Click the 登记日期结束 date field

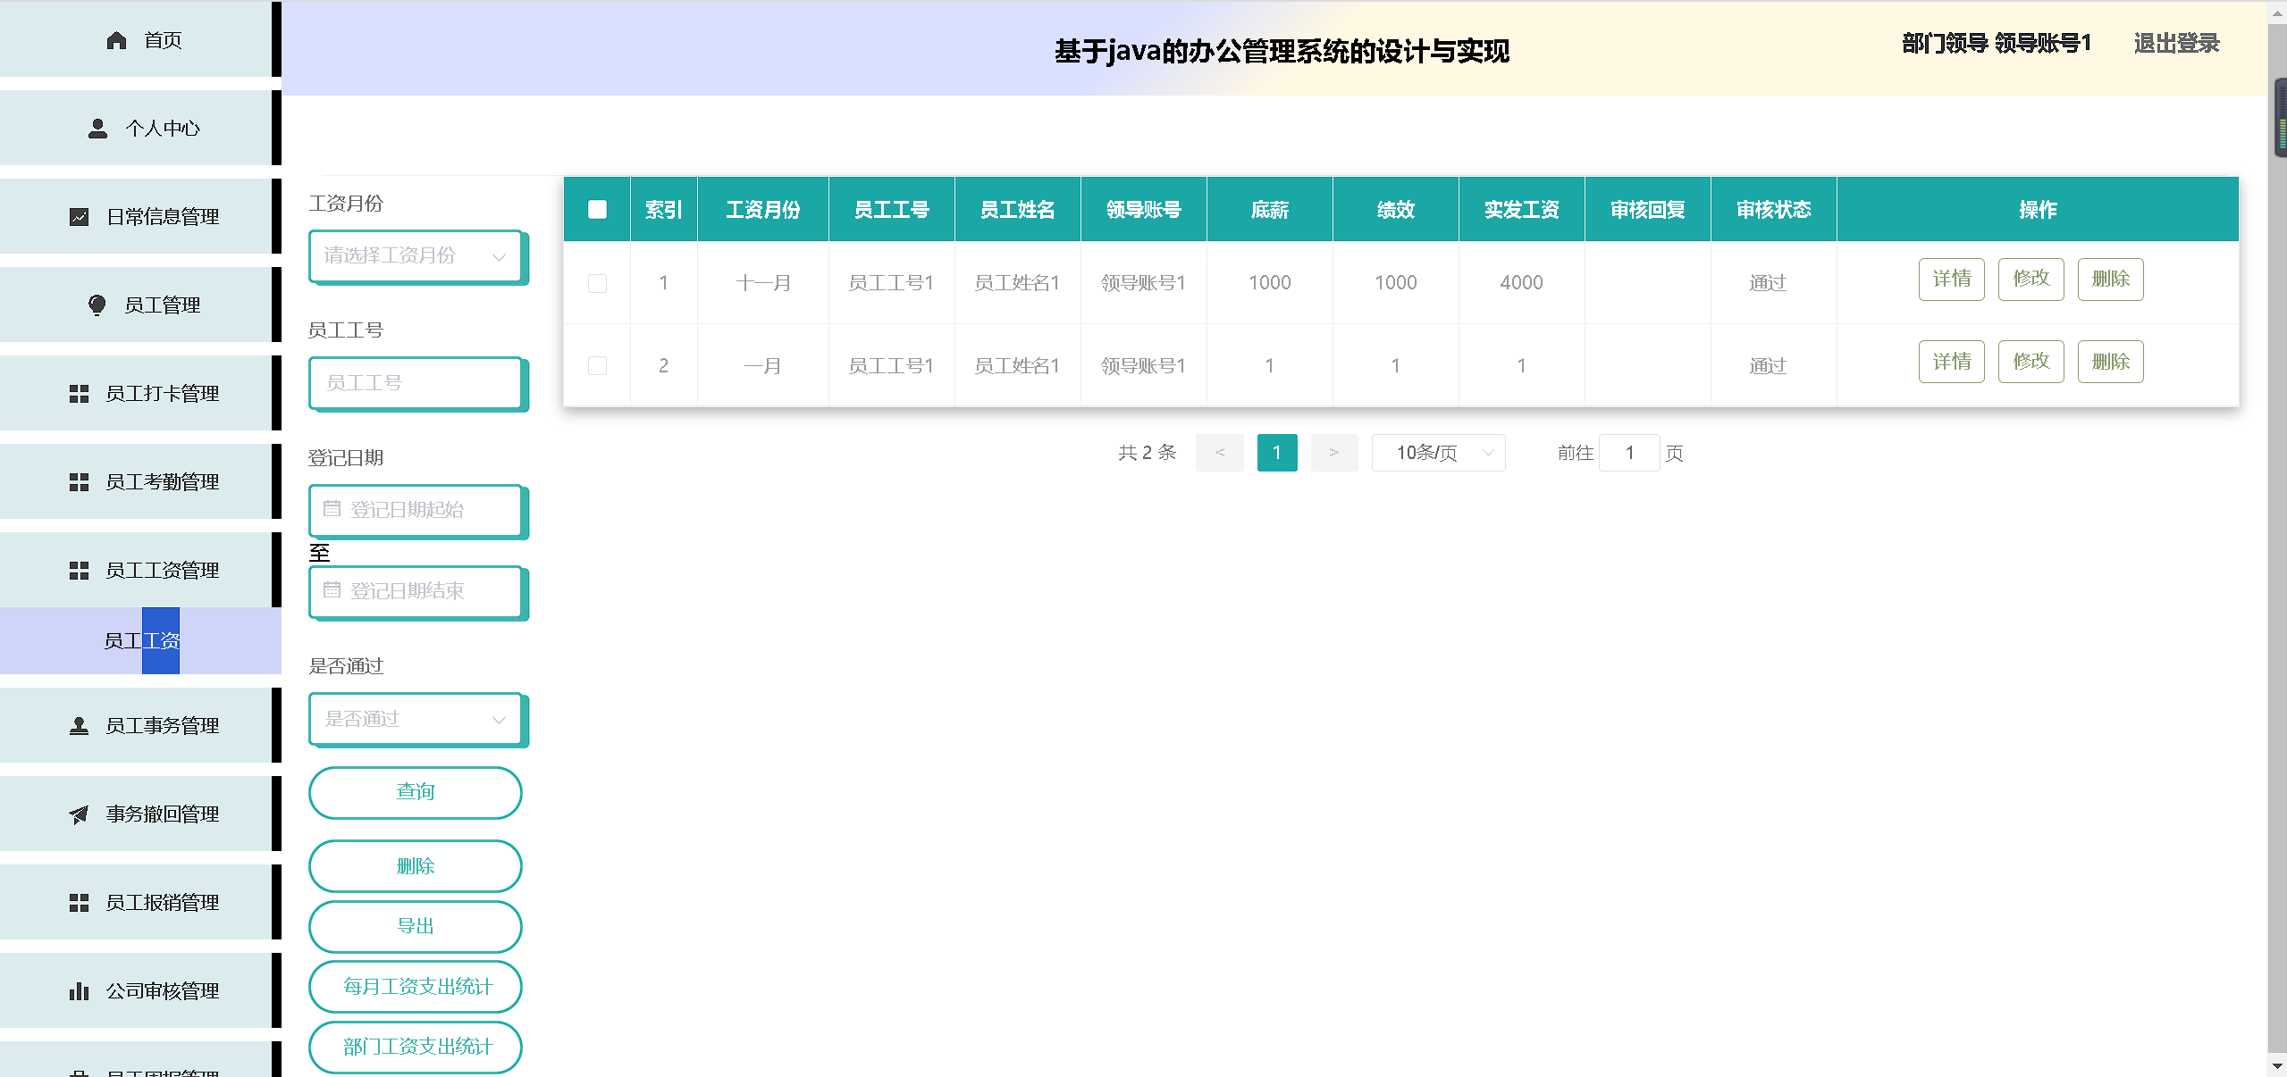(x=416, y=591)
